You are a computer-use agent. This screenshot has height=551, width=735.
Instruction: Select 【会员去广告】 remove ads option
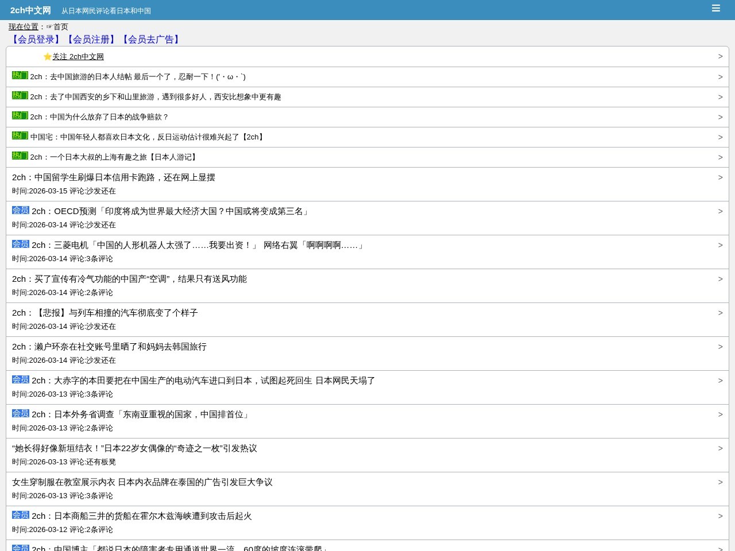(x=150, y=39)
